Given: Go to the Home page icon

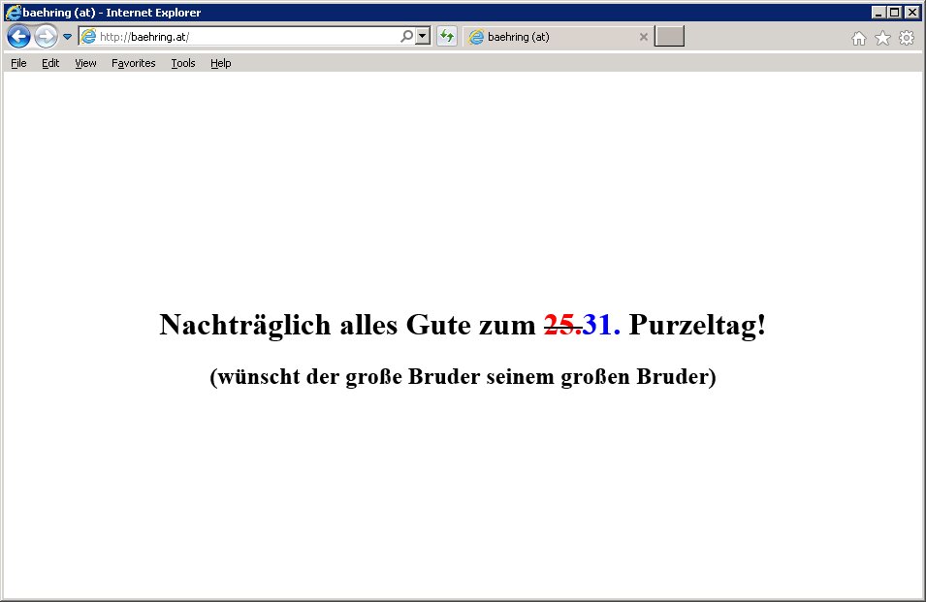Looking at the screenshot, I should 858,38.
